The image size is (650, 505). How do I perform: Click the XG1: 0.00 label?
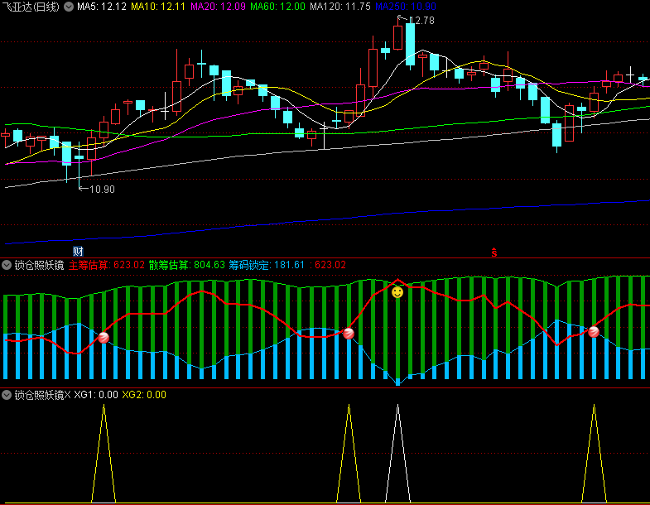pos(96,395)
